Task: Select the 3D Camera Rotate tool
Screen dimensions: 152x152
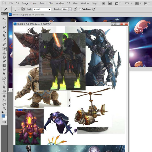Action: [4, 100]
